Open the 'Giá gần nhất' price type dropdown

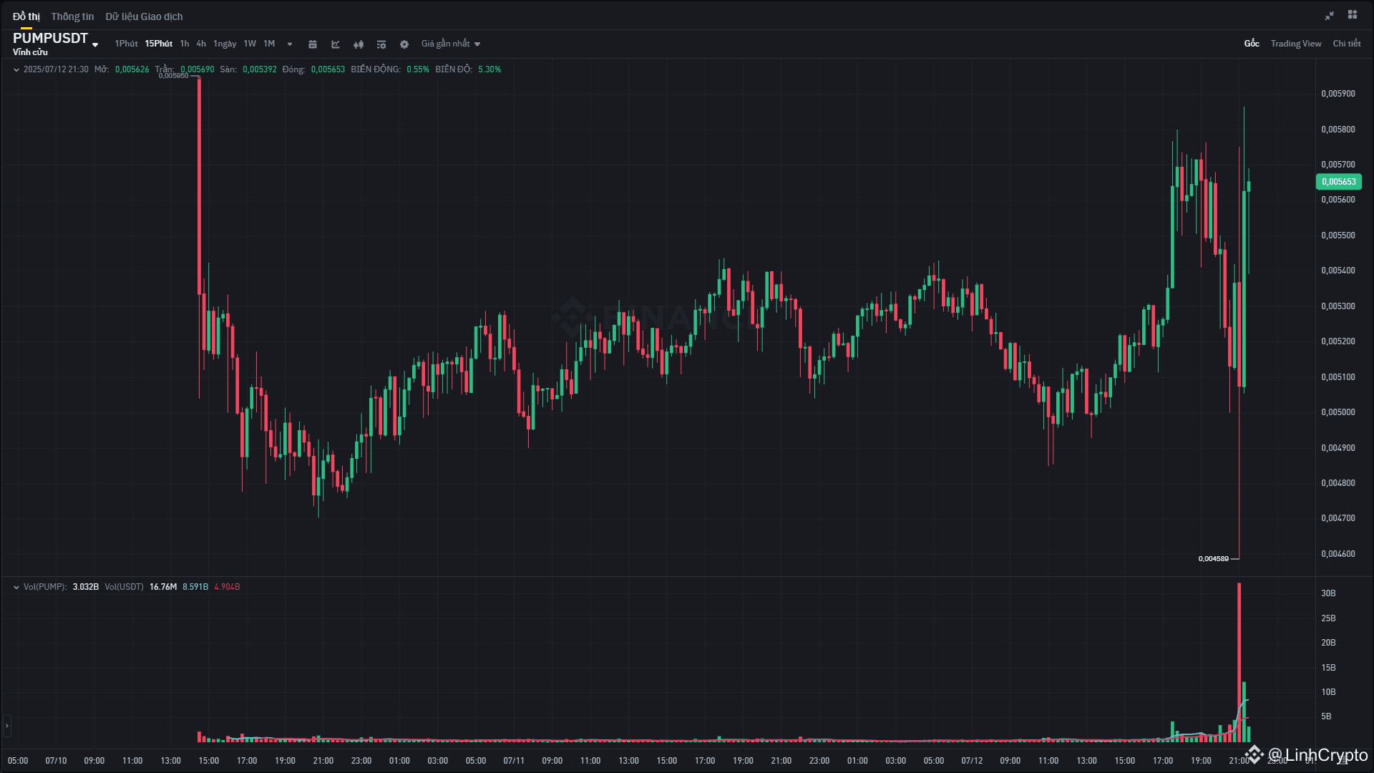pos(451,44)
